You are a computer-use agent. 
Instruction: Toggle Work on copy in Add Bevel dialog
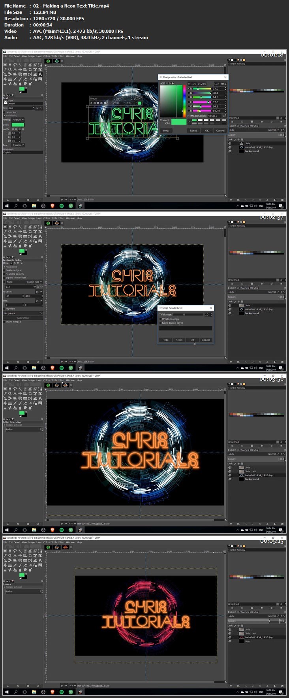[161, 319]
